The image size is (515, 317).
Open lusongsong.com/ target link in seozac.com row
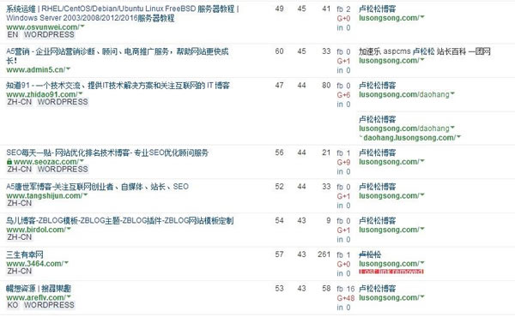point(389,162)
